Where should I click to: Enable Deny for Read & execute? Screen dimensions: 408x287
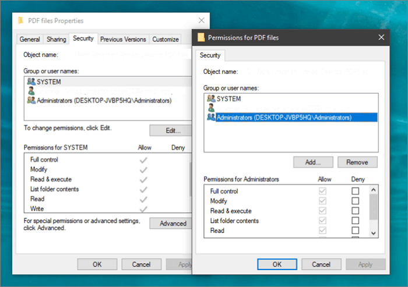click(x=355, y=211)
